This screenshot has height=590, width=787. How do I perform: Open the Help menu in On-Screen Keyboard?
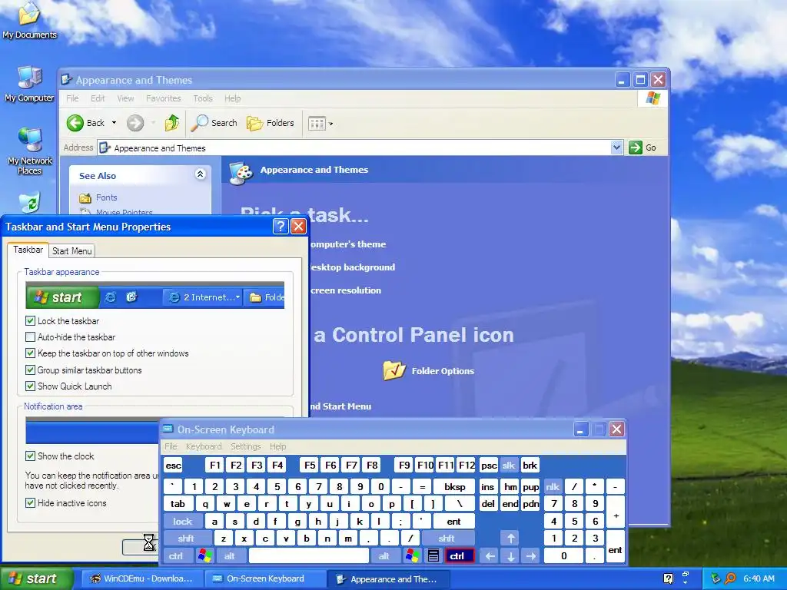pos(277,446)
